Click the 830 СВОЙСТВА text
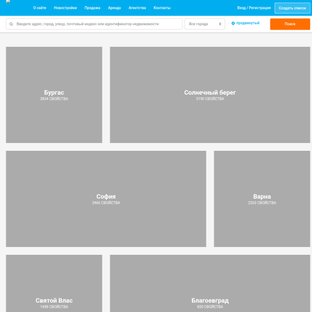This screenshot has height=312, width=312. (210, 307)
